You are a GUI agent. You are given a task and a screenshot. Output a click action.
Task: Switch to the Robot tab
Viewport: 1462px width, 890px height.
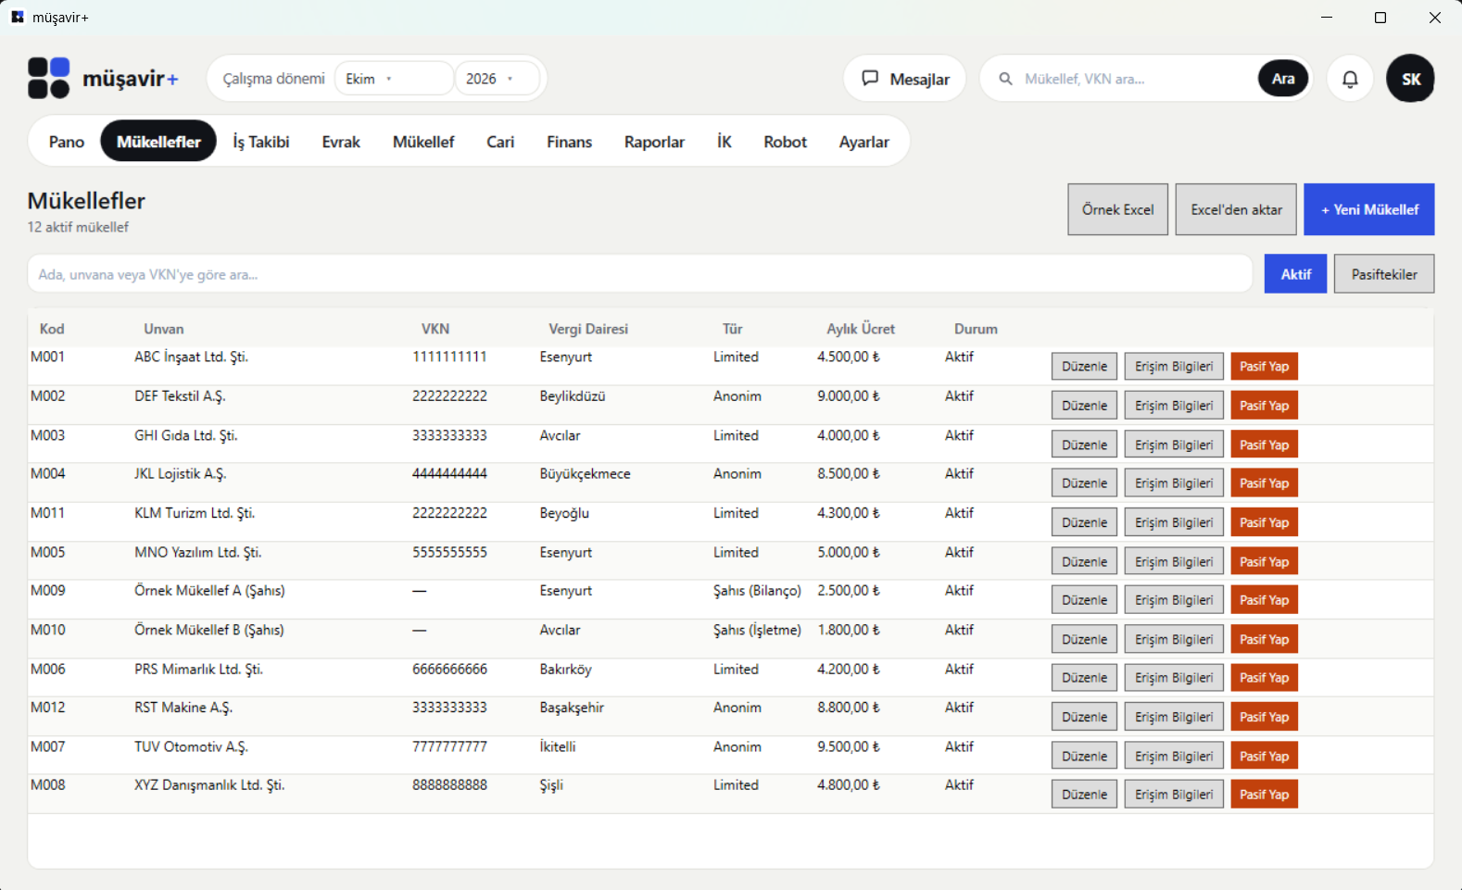tap(786, 142)
